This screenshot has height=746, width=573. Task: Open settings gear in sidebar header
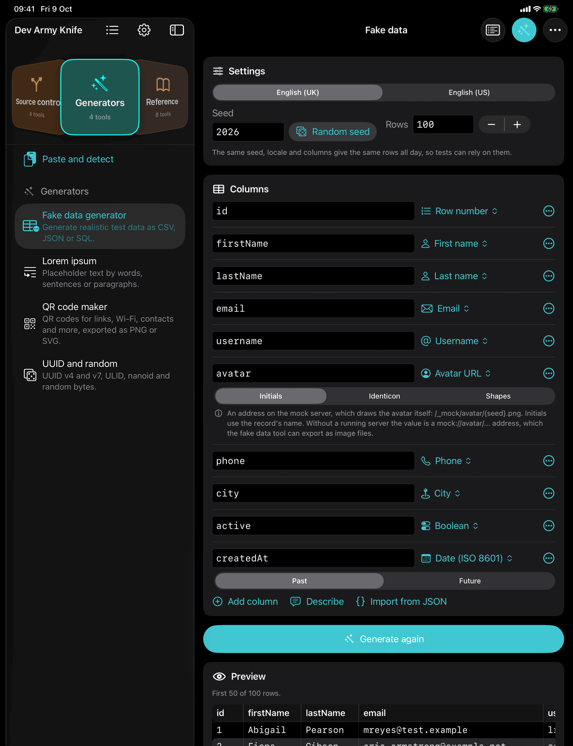pos(144,30)
